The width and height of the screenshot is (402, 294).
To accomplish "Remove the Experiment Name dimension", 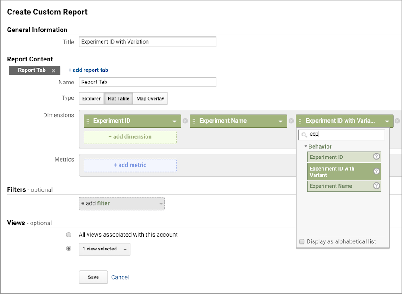I will [x=291, y=121].
